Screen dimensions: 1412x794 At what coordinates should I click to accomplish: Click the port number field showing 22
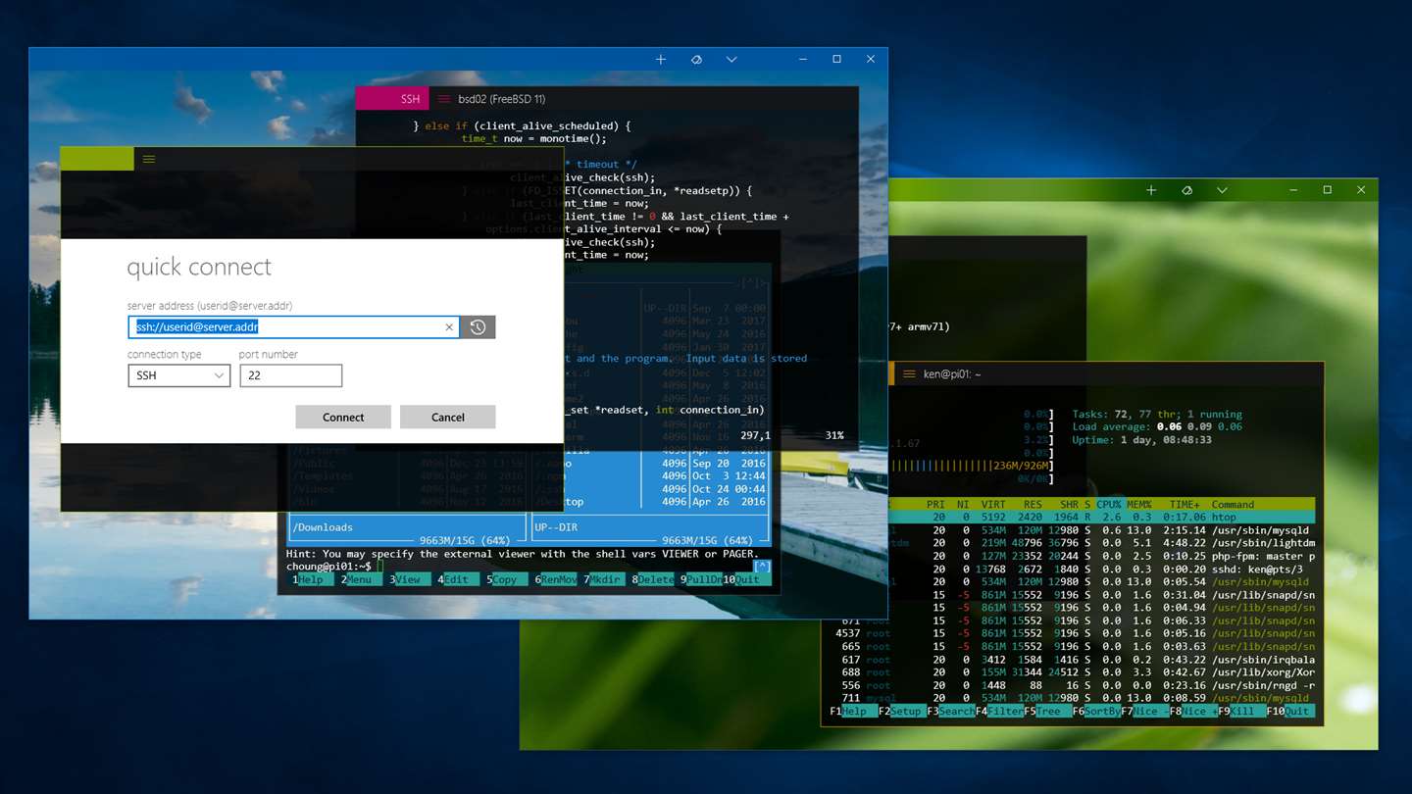point(290,375)
